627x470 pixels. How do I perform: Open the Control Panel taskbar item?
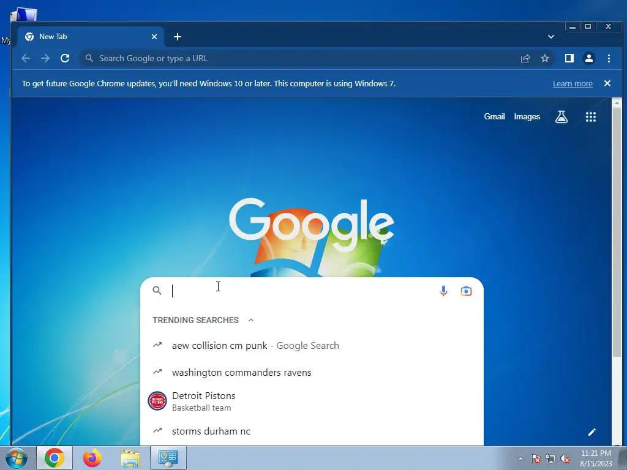point(168,458)
